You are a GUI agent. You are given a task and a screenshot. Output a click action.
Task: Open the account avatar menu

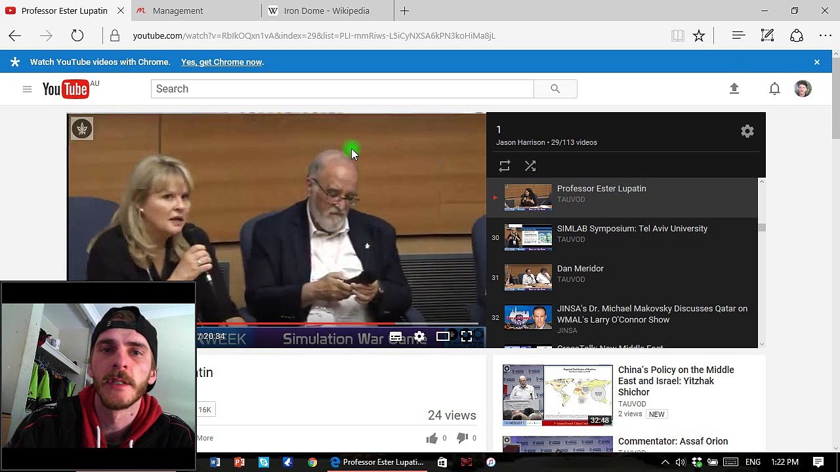803,88
